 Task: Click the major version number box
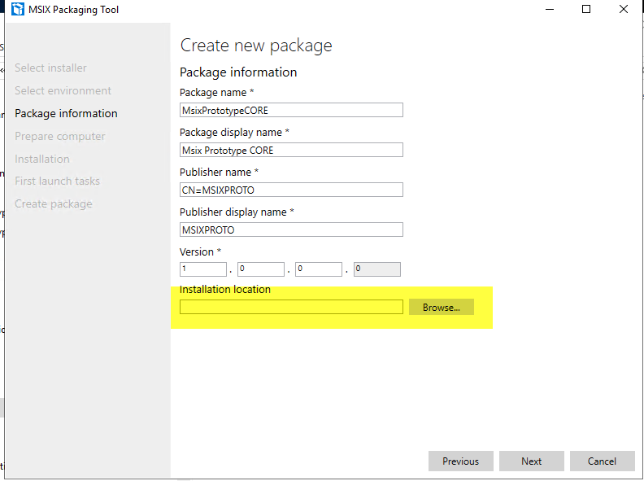[203, 269]
